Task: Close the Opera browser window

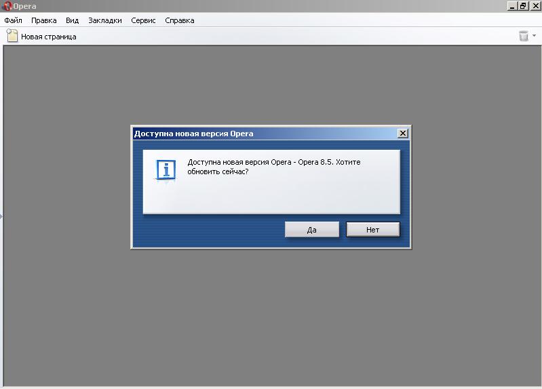Action: click(535, 6)
